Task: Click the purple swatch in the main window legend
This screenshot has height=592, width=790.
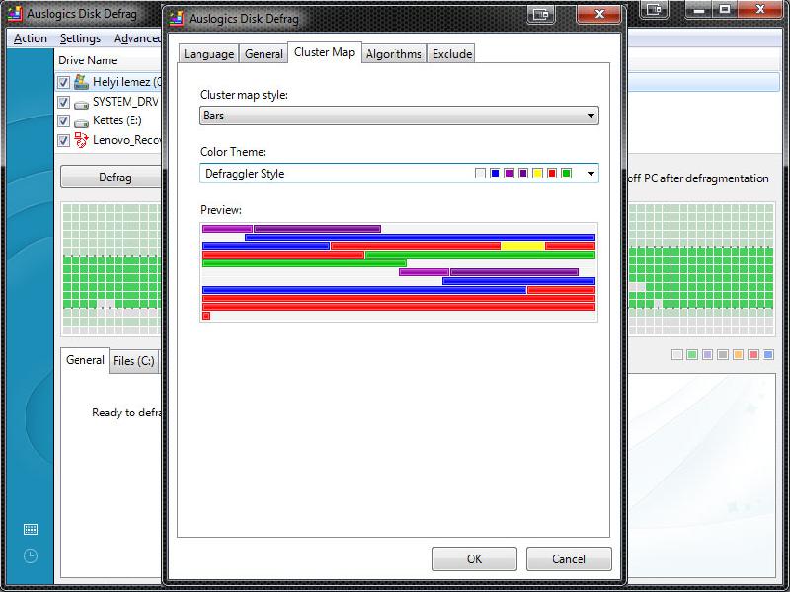Action: pyautogui.click(x=707, y=355)
